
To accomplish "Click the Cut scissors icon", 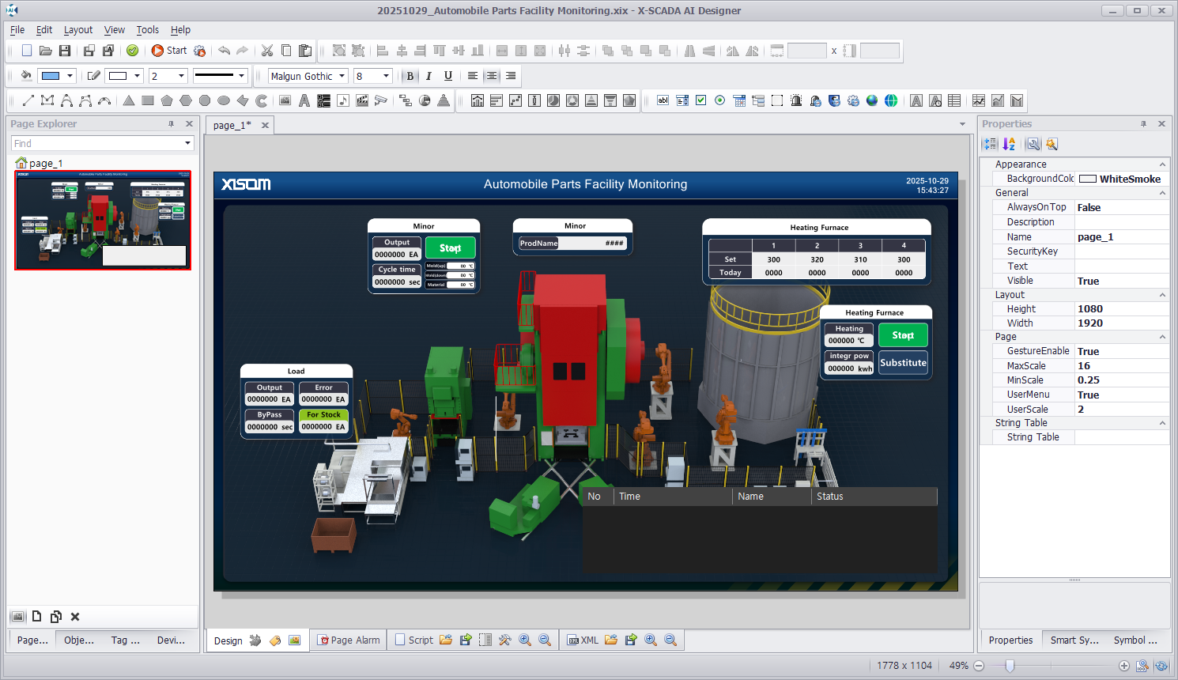I will click(267, 51).
